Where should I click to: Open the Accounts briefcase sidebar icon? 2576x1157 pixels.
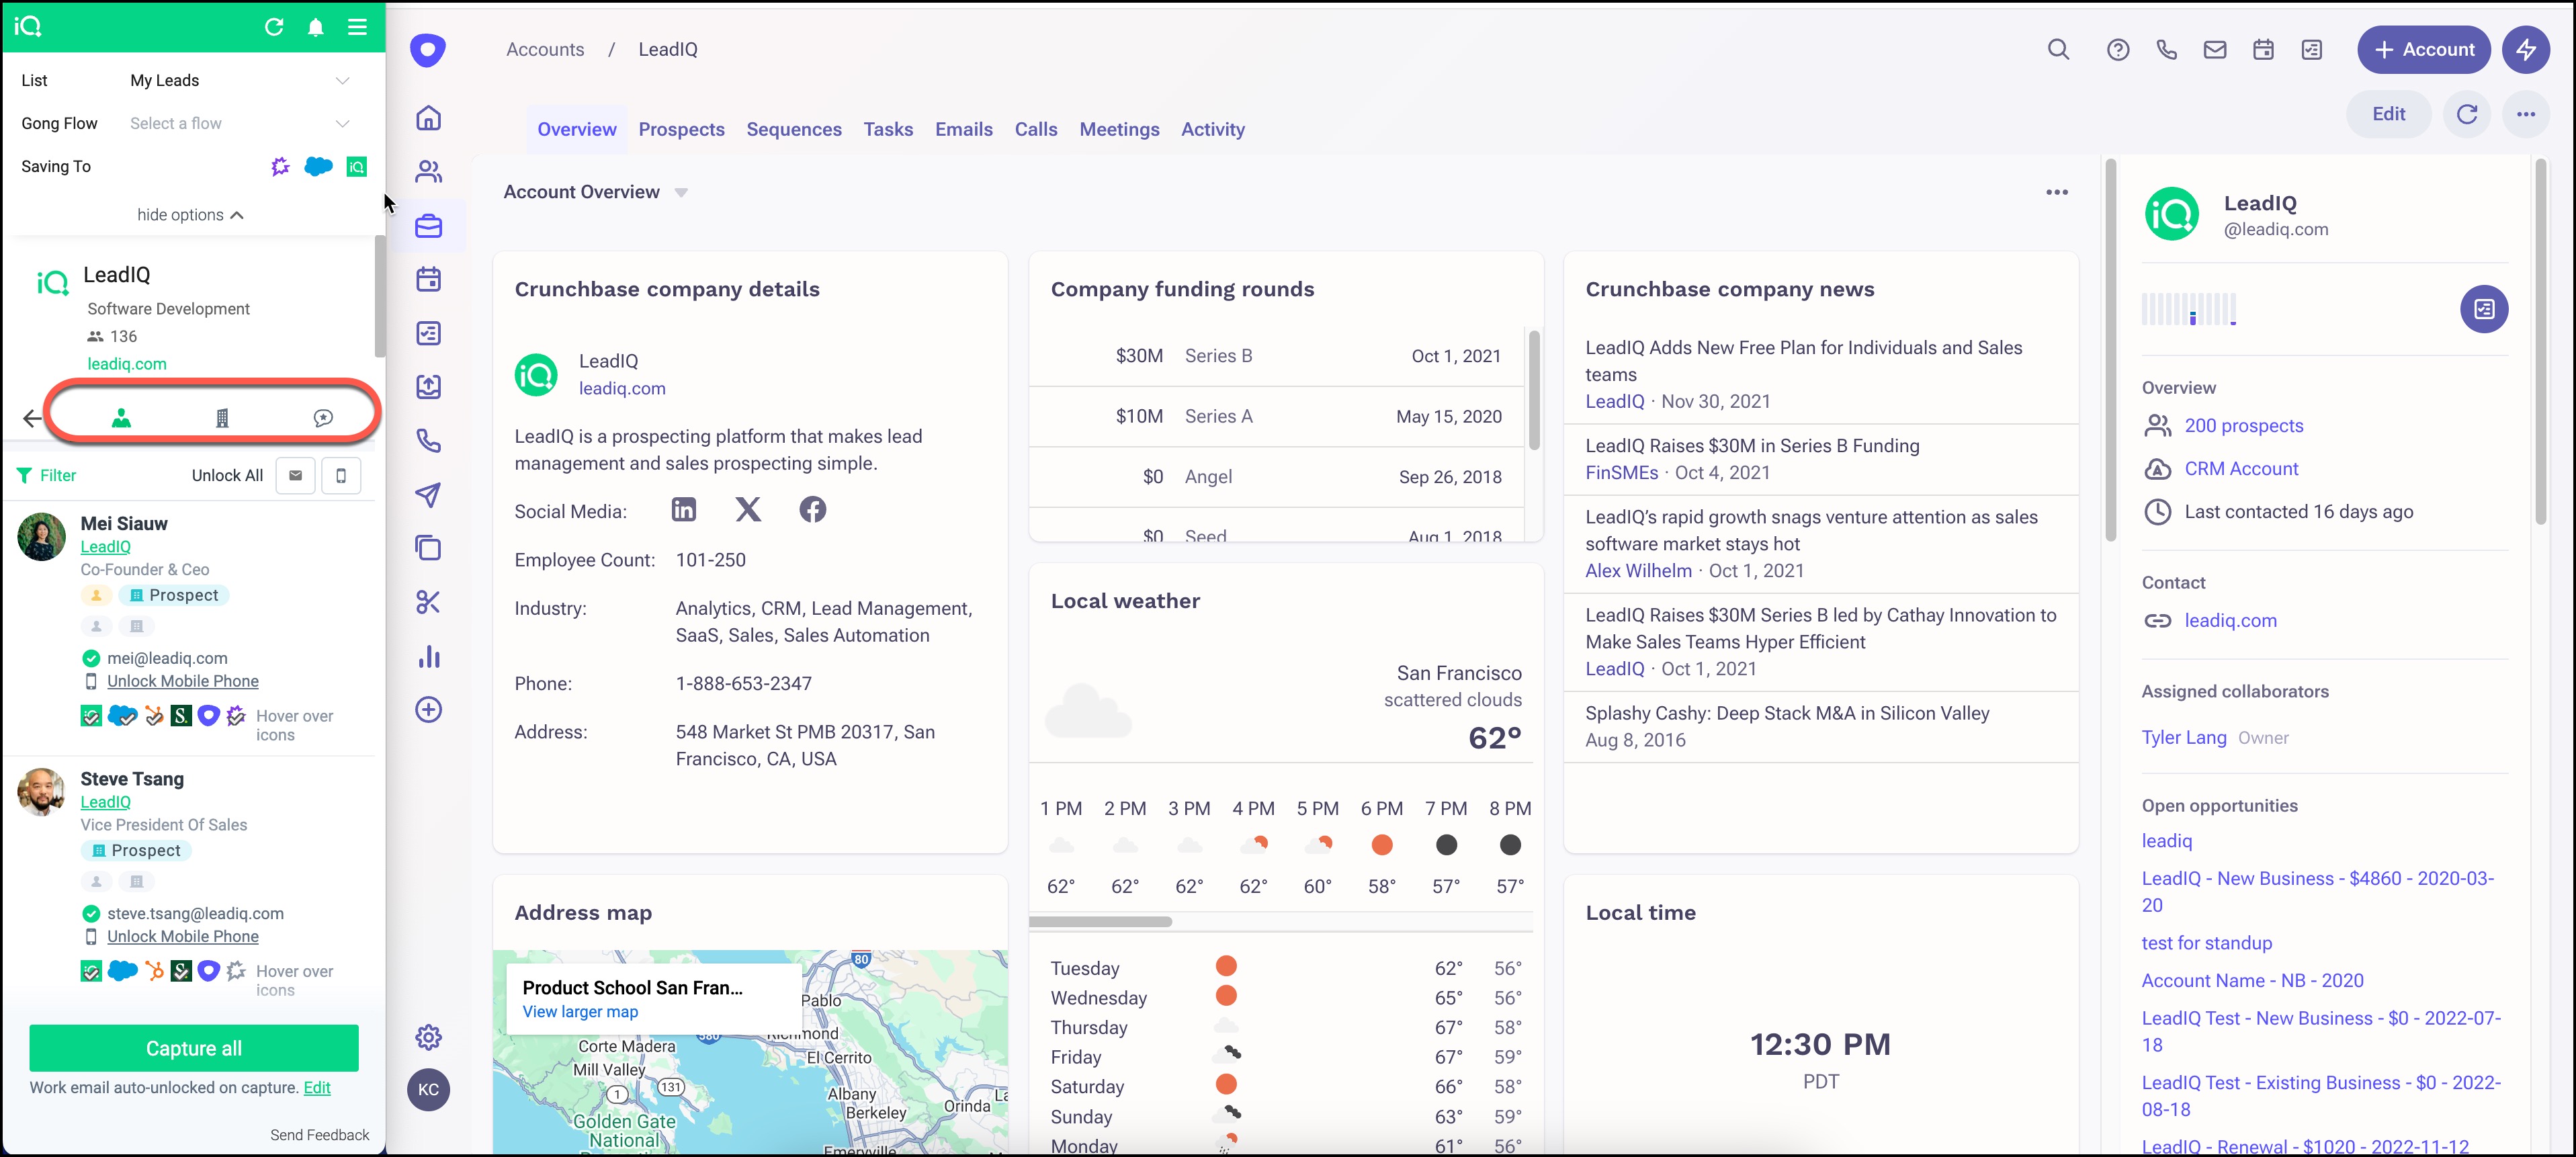428,226
